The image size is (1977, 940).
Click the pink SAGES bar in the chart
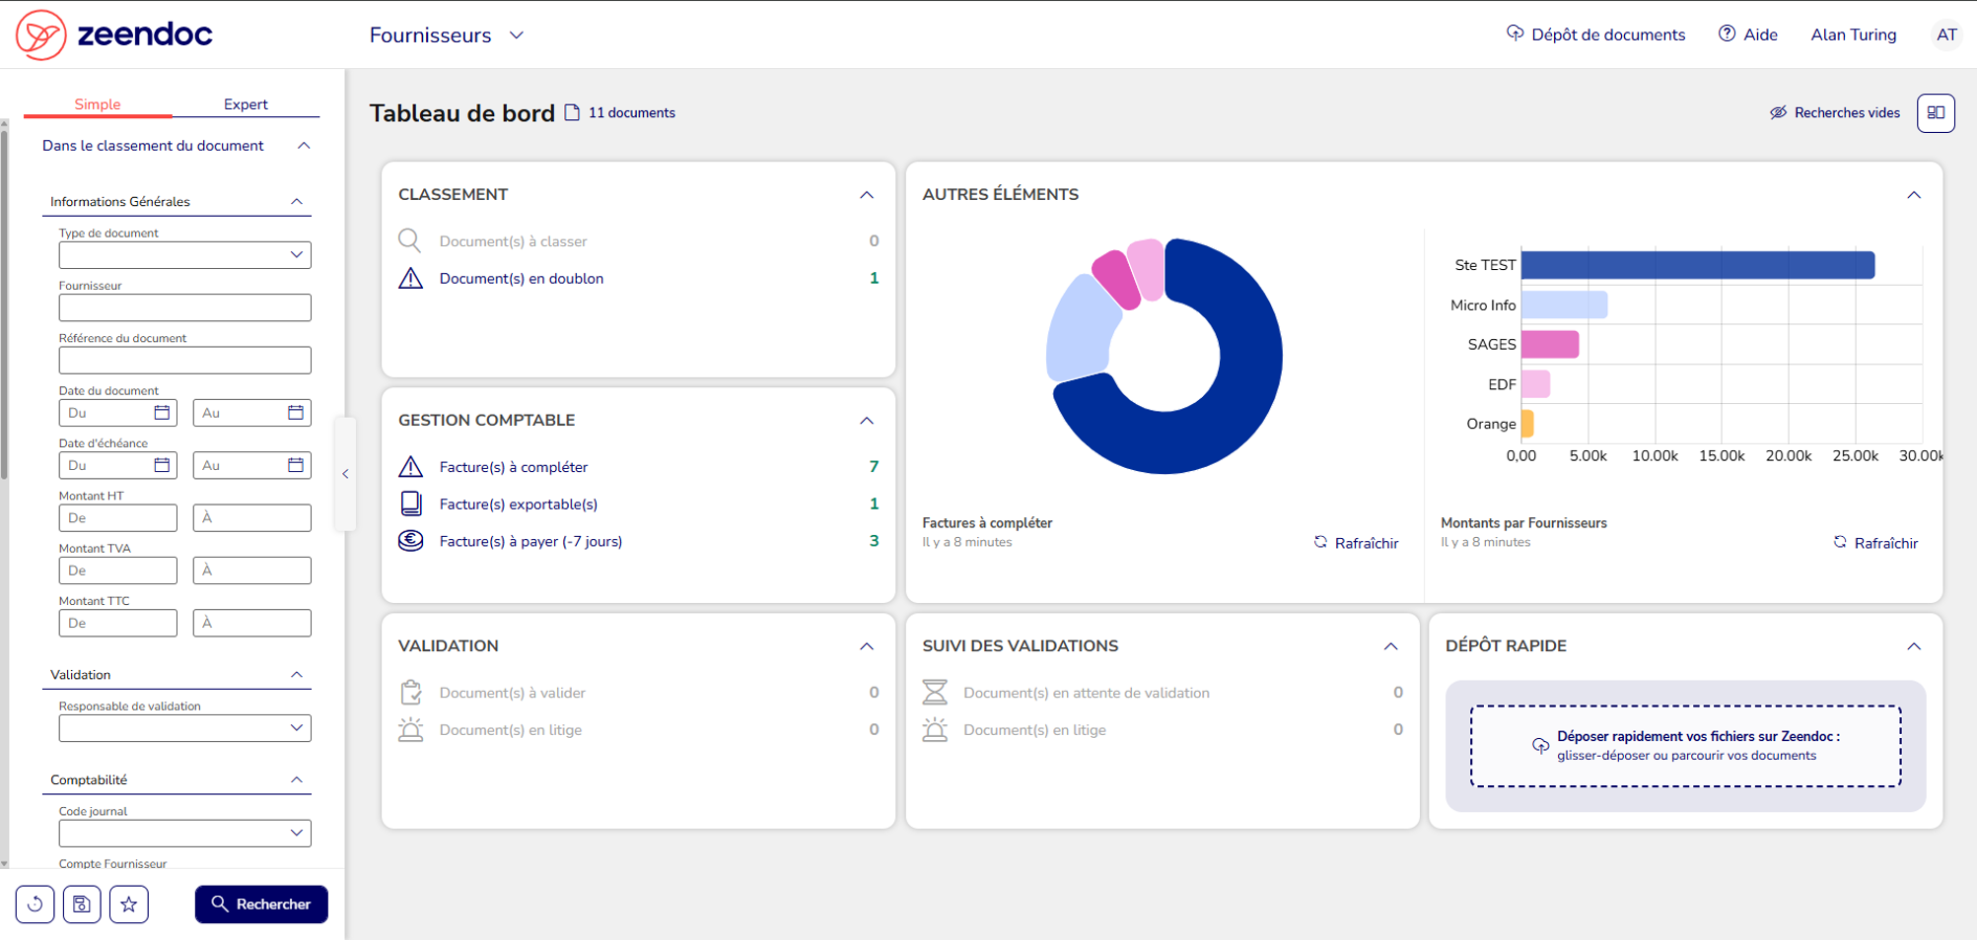pyautogui.click(x=1550, y=344)
